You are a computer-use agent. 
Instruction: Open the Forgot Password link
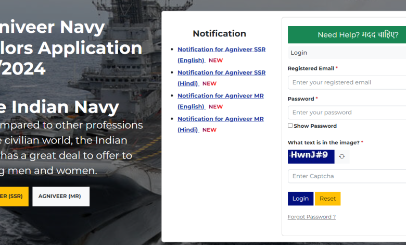311,217
